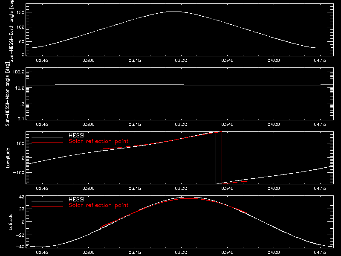Viewport: 341px width, 256px height.
Task: Click 03:00 under the Moon angle plot
Action: (89, 125)
